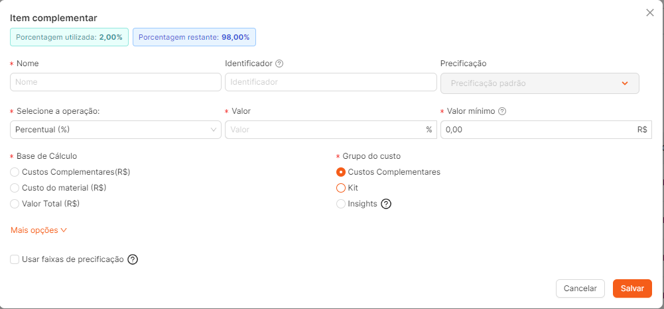Image resolution: width=664 pixels, height=309 pixels.
Task: Focus the Nome input field
Action: (x=115, y=82)
